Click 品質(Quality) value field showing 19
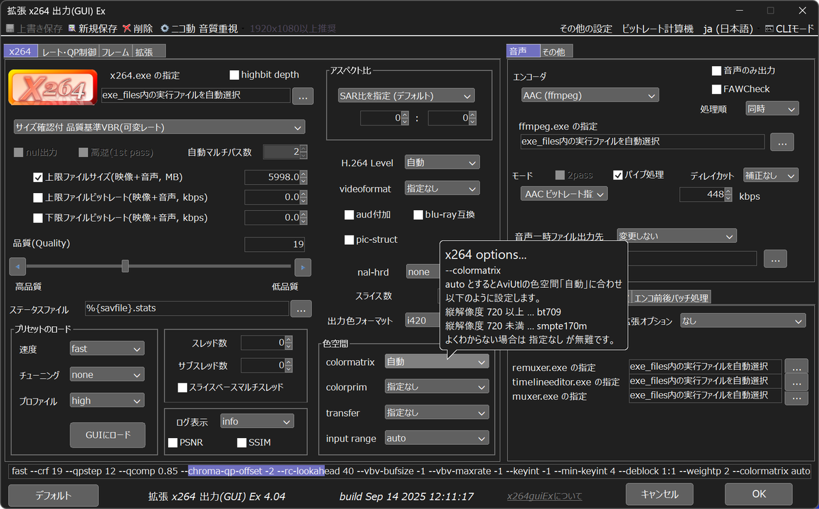819x509 pixels. (x=274, y=244)
